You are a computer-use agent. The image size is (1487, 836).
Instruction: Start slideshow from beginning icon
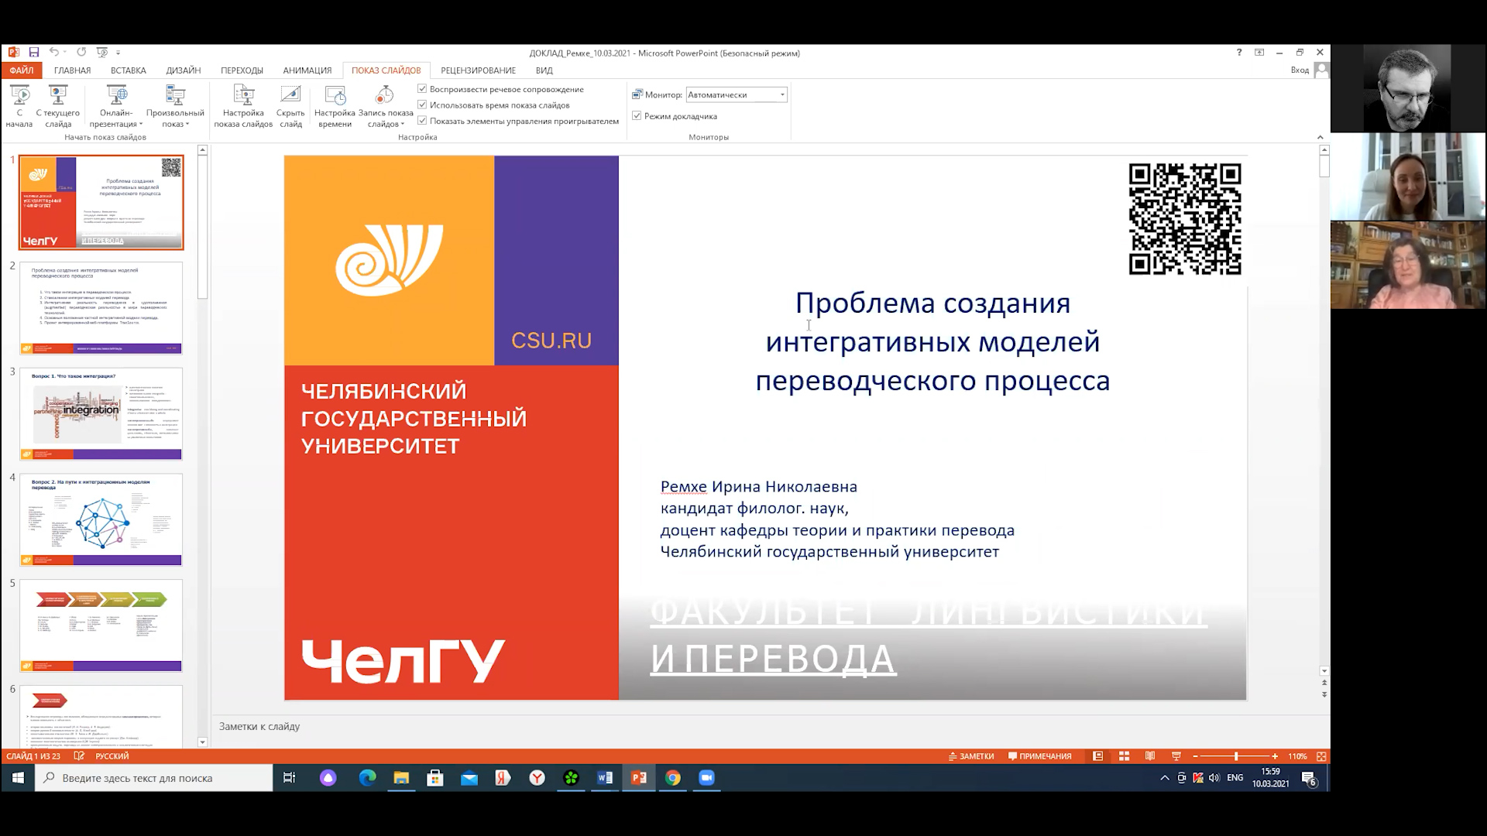(19, 96)
